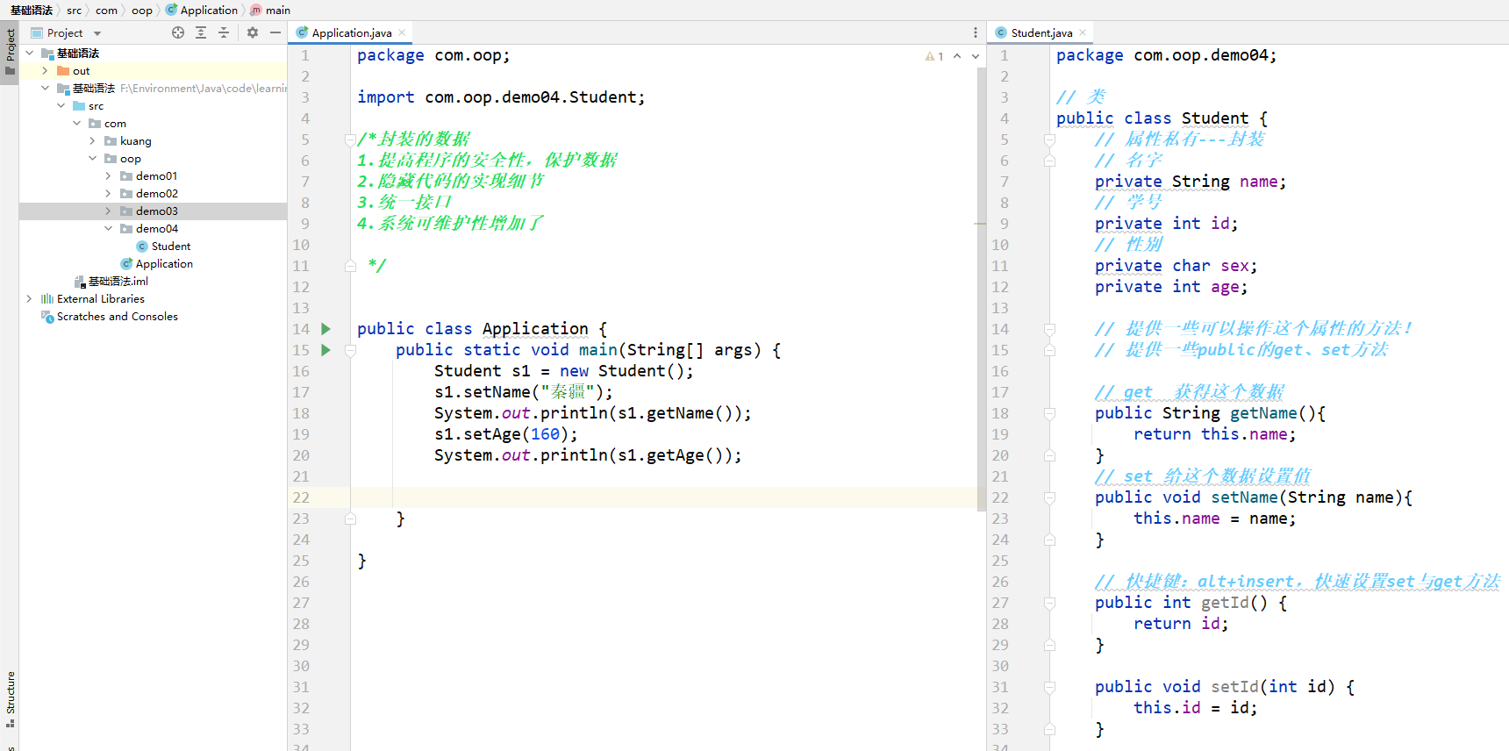1509x751 pixels.
Task: Click line number 22 in Application.java gutter
Action: point(301,497)
